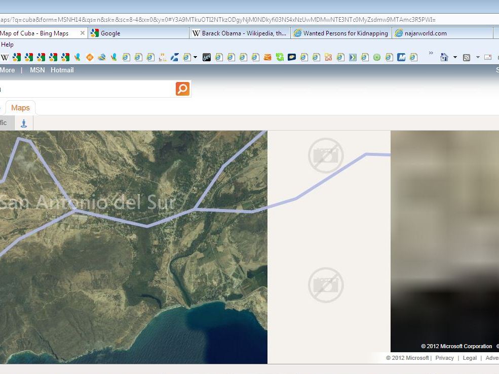Open the feeds button dropdown arrow
Viewport: 499px width, 374px height.
(x=478, y=57)
